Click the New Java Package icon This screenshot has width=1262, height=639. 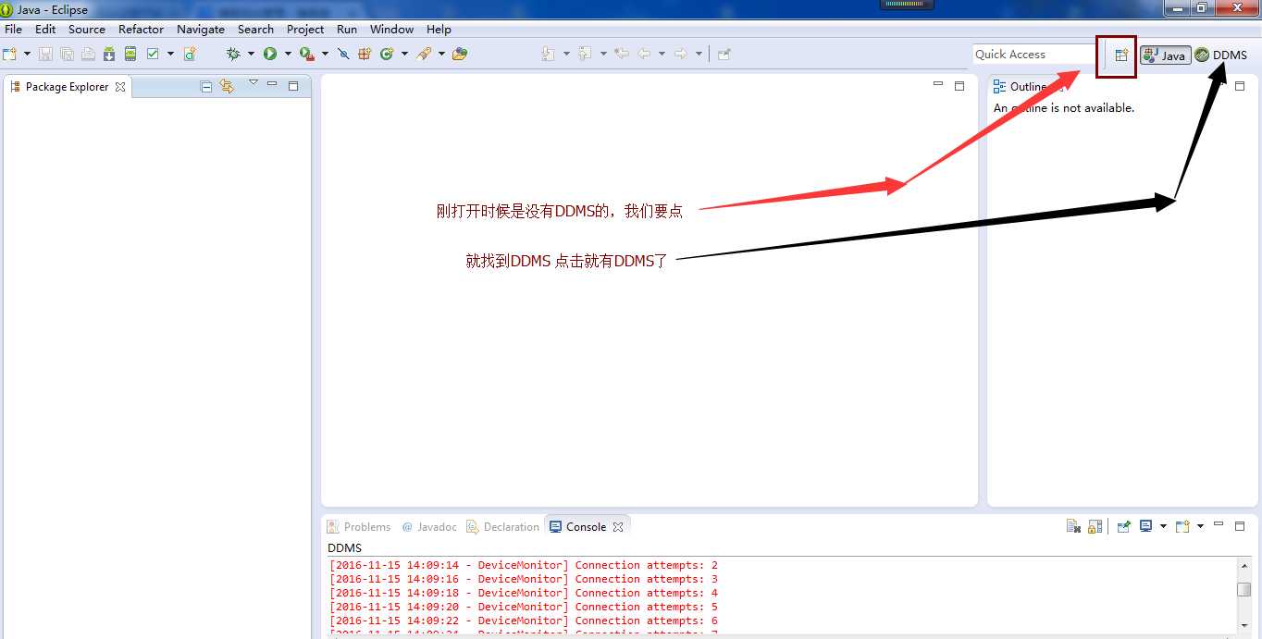click(365, 54)
